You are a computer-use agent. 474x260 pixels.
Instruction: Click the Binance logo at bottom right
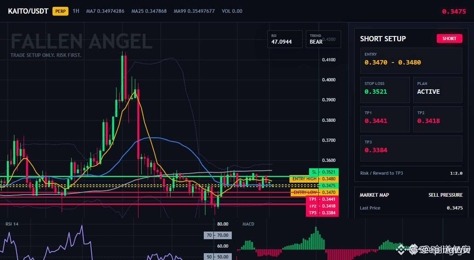(401, 249)
